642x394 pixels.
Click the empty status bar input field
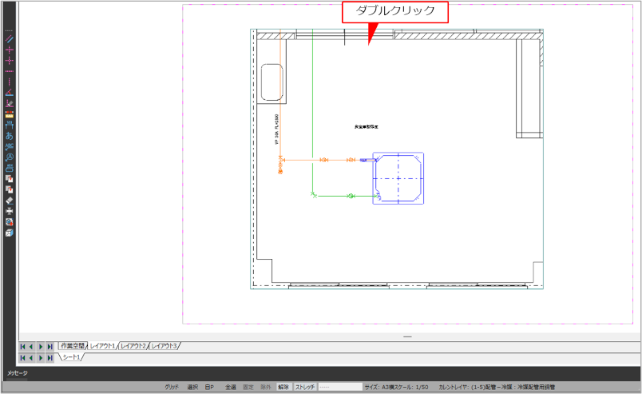(x=339, y=387)
